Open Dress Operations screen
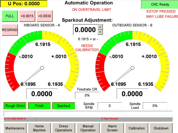 tap(63, 128)
